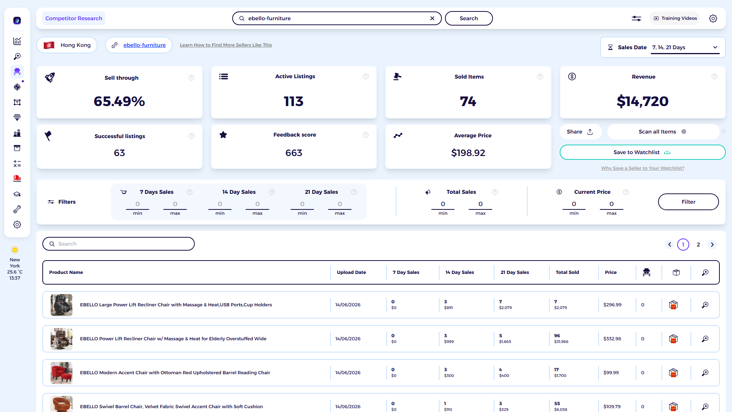This screenshot has height=412, width=732.
Task: Open box icon for Modern Accent Chair row
Action: (x=673, y=373)
